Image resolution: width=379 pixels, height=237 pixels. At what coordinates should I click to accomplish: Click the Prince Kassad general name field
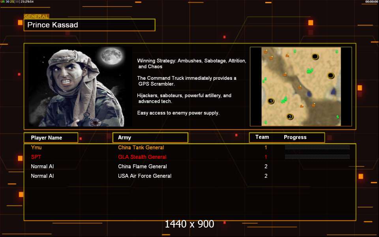tap(90, 25)
